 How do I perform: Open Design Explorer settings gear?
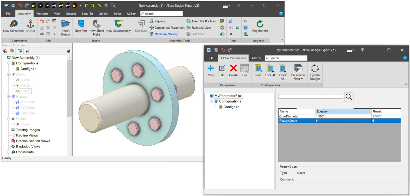pos(68,51)
